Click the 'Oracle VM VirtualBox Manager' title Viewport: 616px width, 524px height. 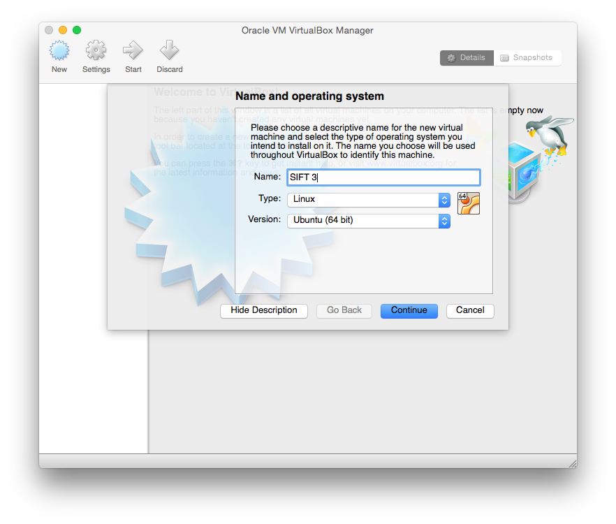pyautogui.click(x=307, y=31)
